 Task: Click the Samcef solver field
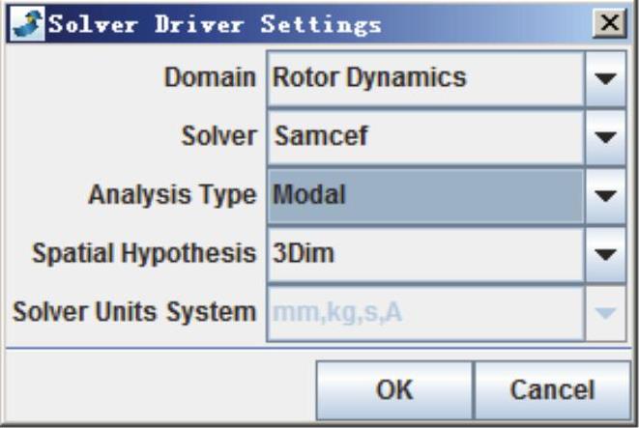coord(425,136)
